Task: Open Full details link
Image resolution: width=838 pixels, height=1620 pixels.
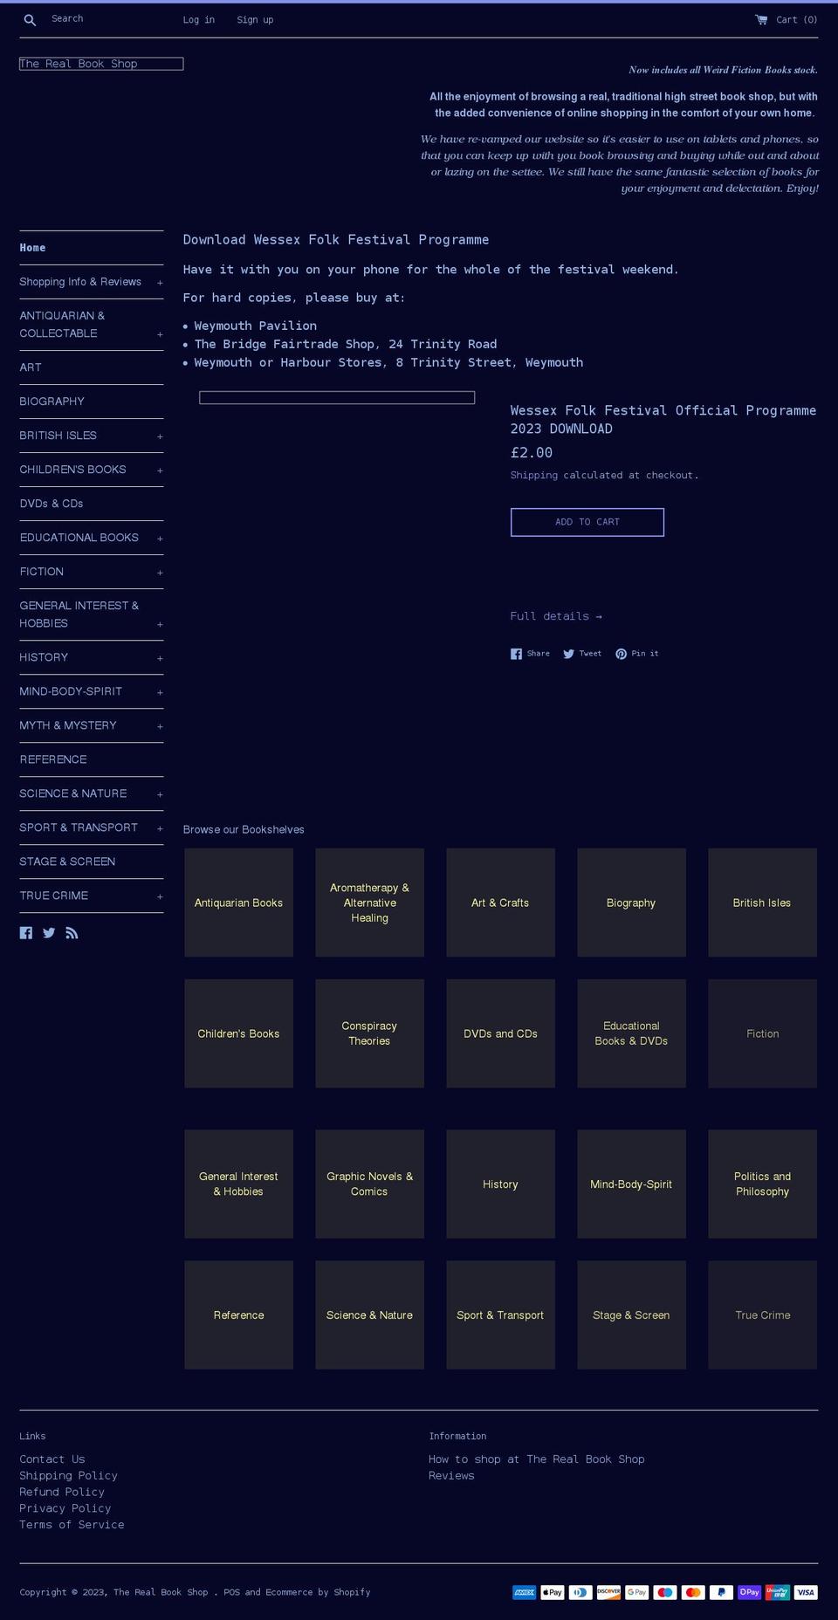Action: (x=556, y=616)
